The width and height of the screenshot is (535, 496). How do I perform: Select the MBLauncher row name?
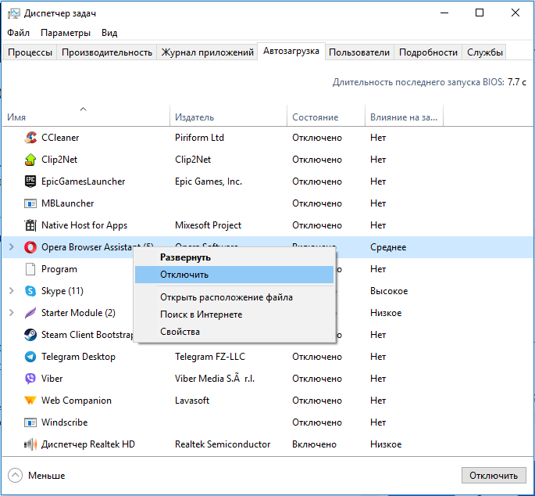(x=67, y=203)
